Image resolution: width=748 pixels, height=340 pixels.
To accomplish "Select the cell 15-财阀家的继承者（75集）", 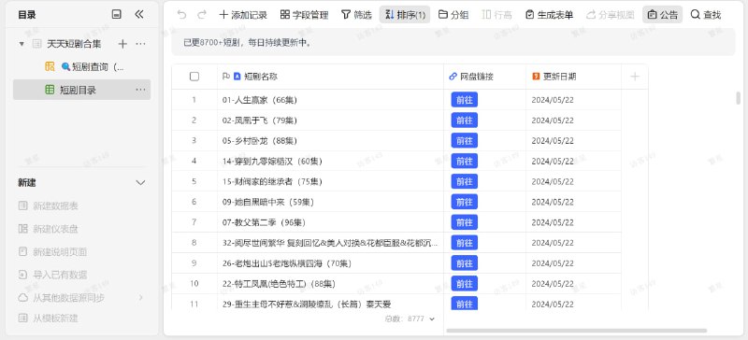I will click(330, 181).
